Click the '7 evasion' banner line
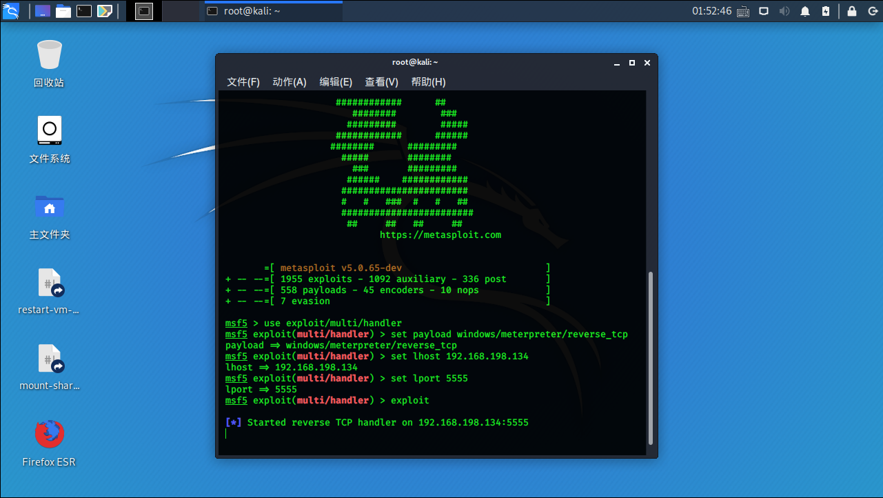Image resolution: width=883 pixels, height=498 pixels. tap(388, 301)
